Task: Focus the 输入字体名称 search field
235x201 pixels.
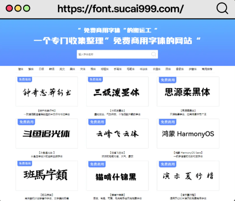Action: (x=117, y=54)
